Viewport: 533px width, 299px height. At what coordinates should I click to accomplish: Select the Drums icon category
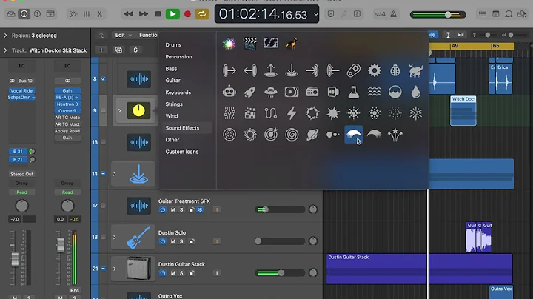(x=173, y=45)
